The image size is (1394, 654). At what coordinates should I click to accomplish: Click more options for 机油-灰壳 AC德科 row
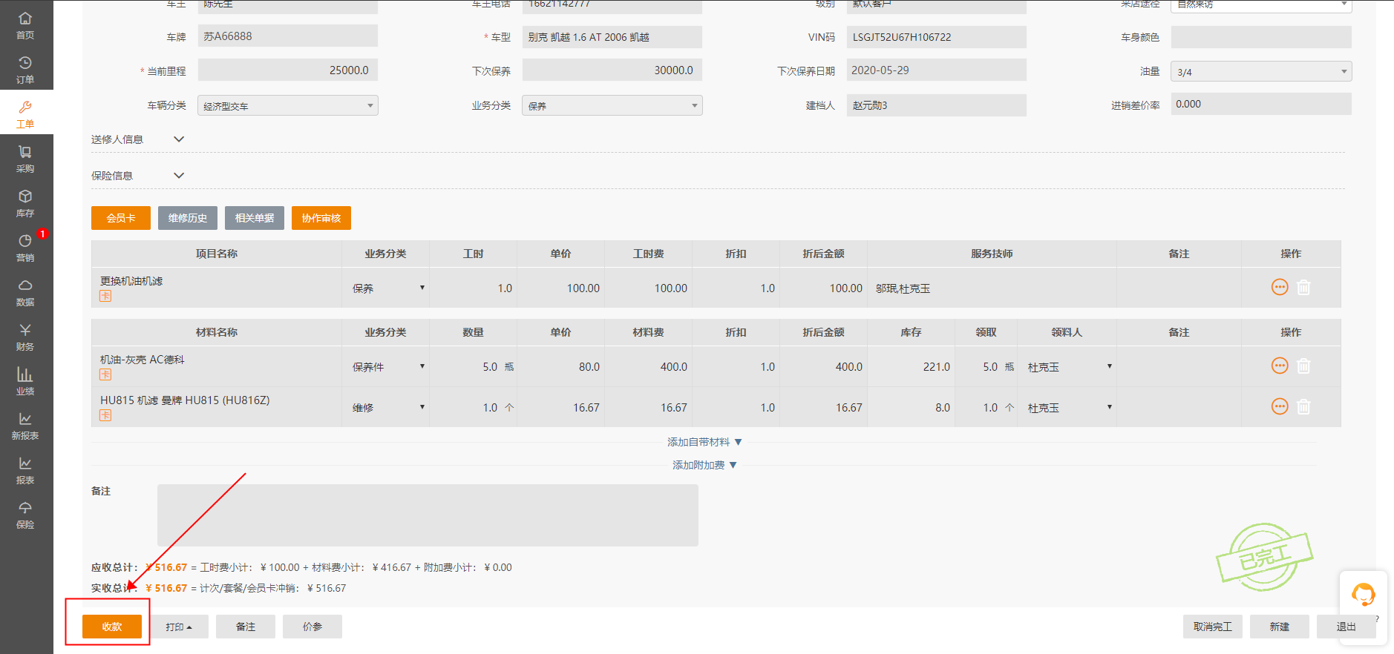[1280, 366]
